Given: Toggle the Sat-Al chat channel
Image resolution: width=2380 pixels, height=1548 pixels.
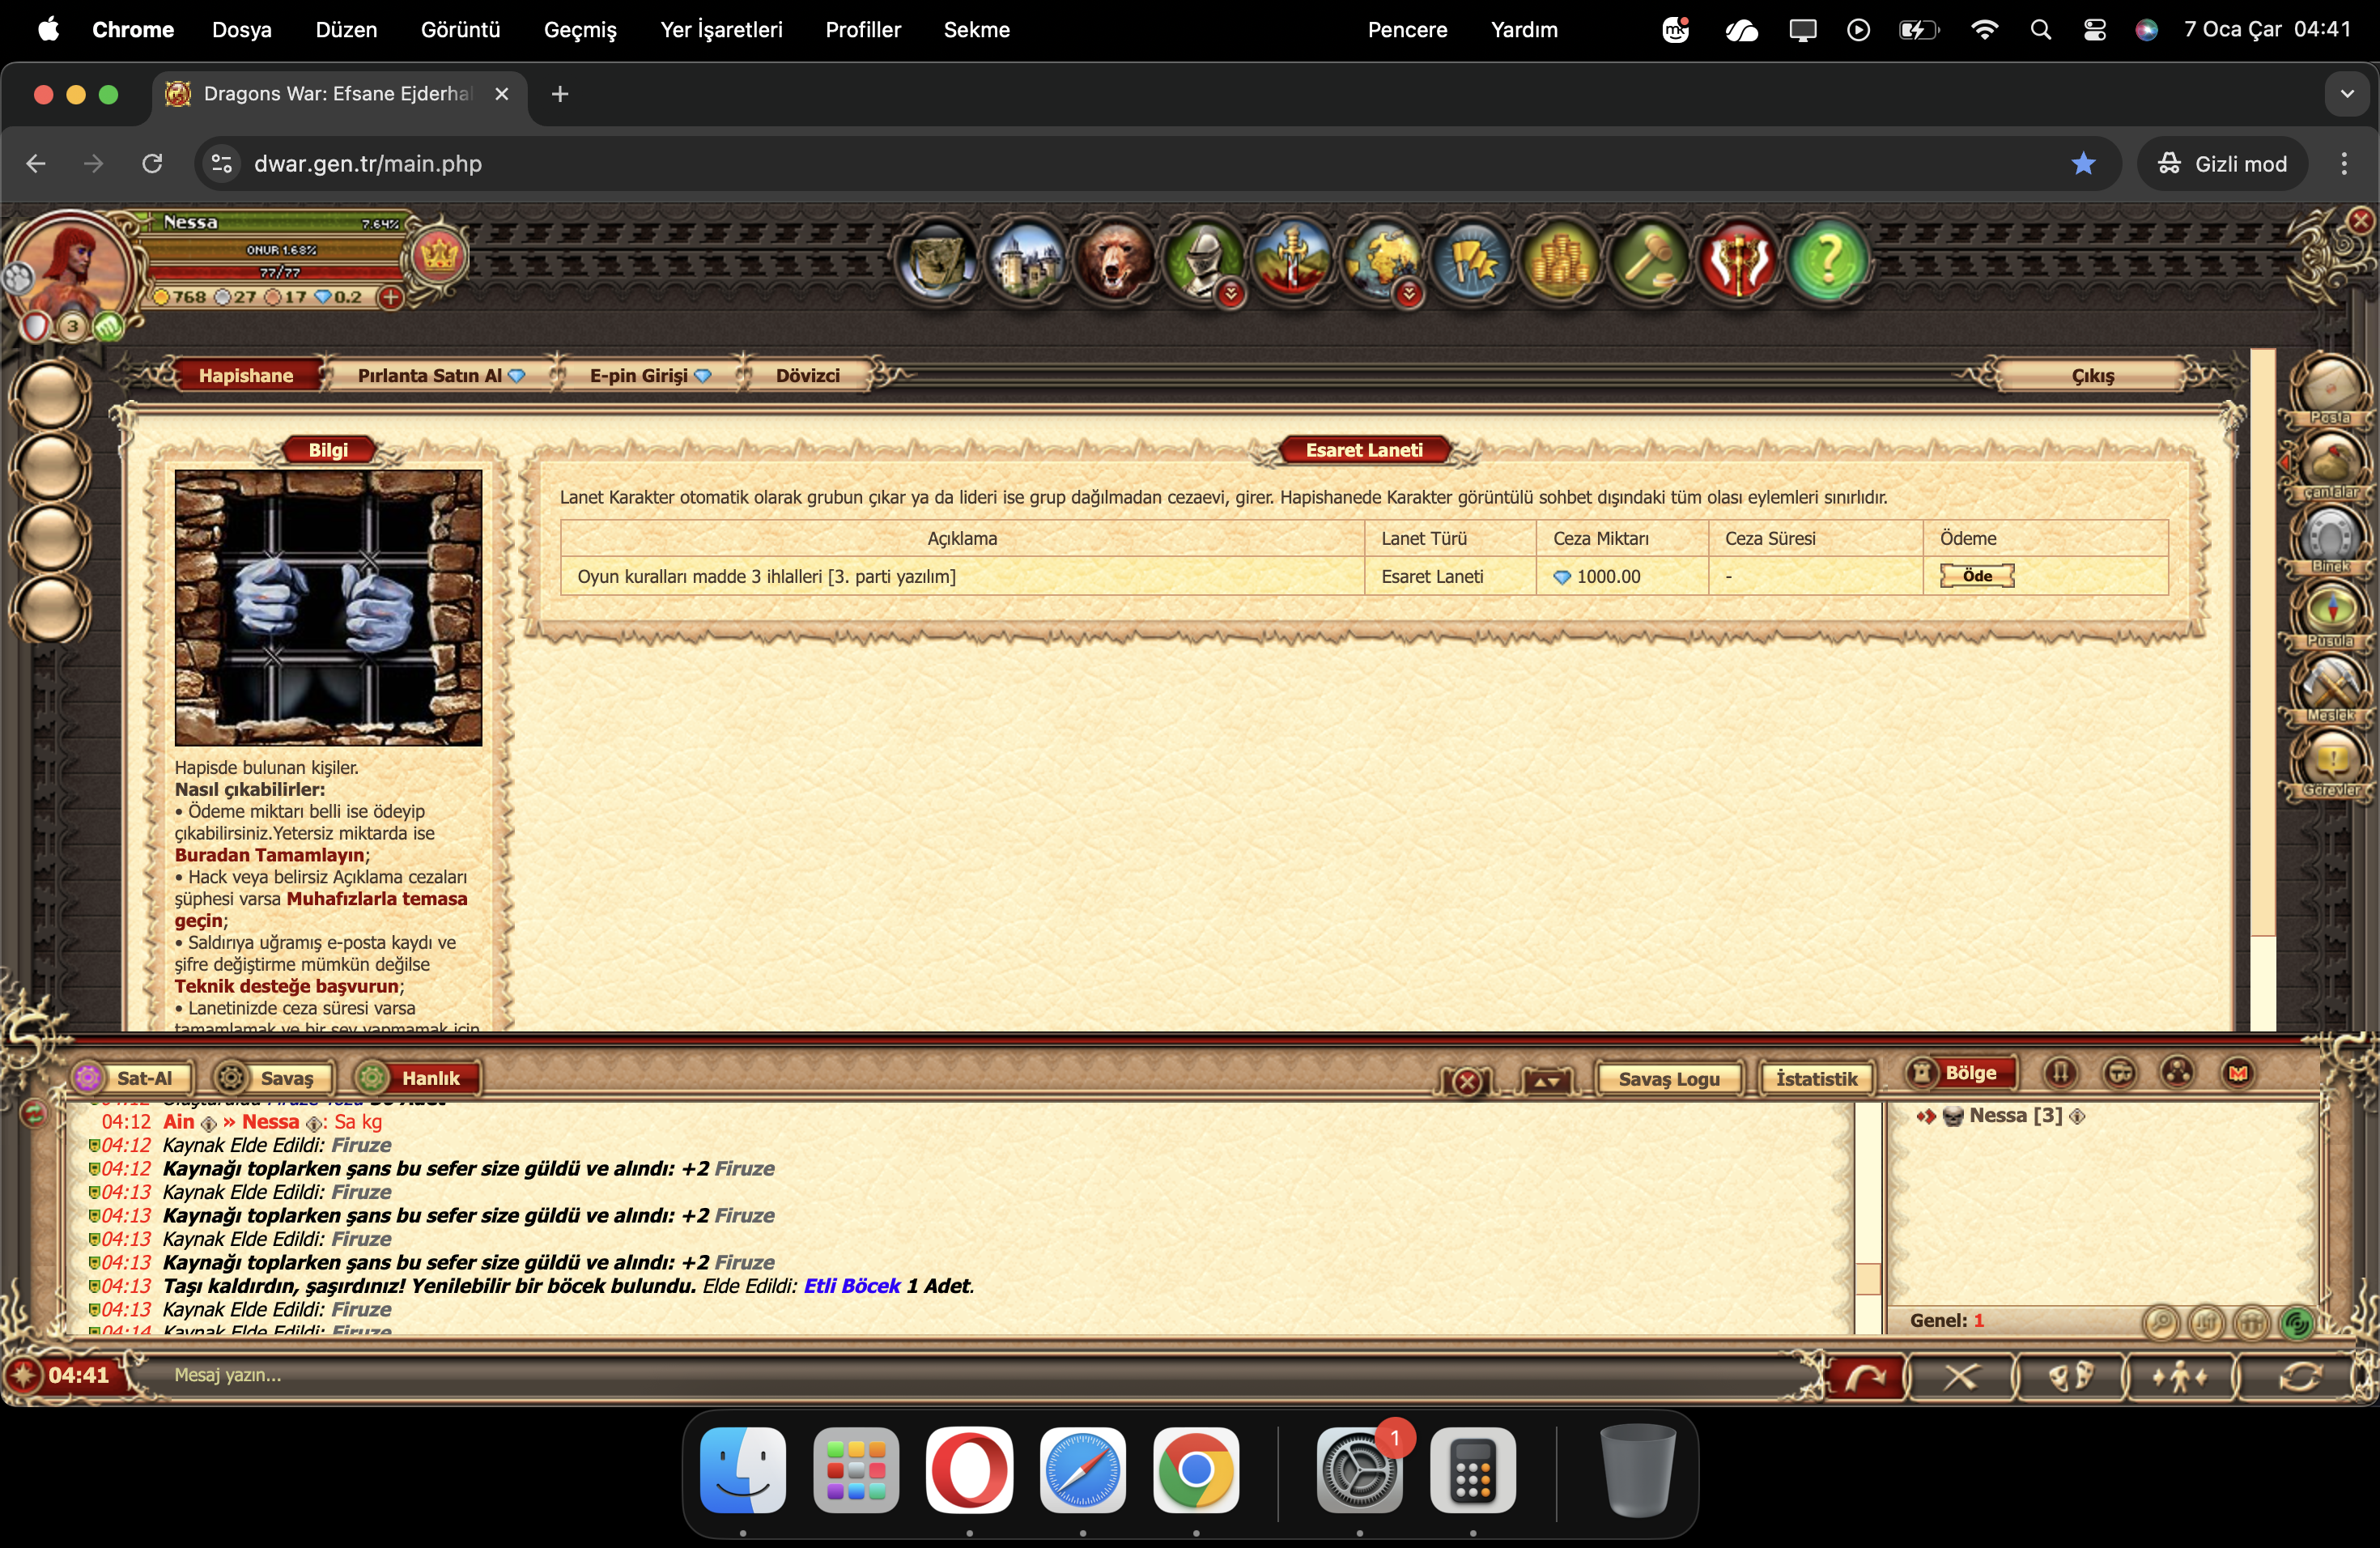Looking at the screenshot, I should 131,1077.
